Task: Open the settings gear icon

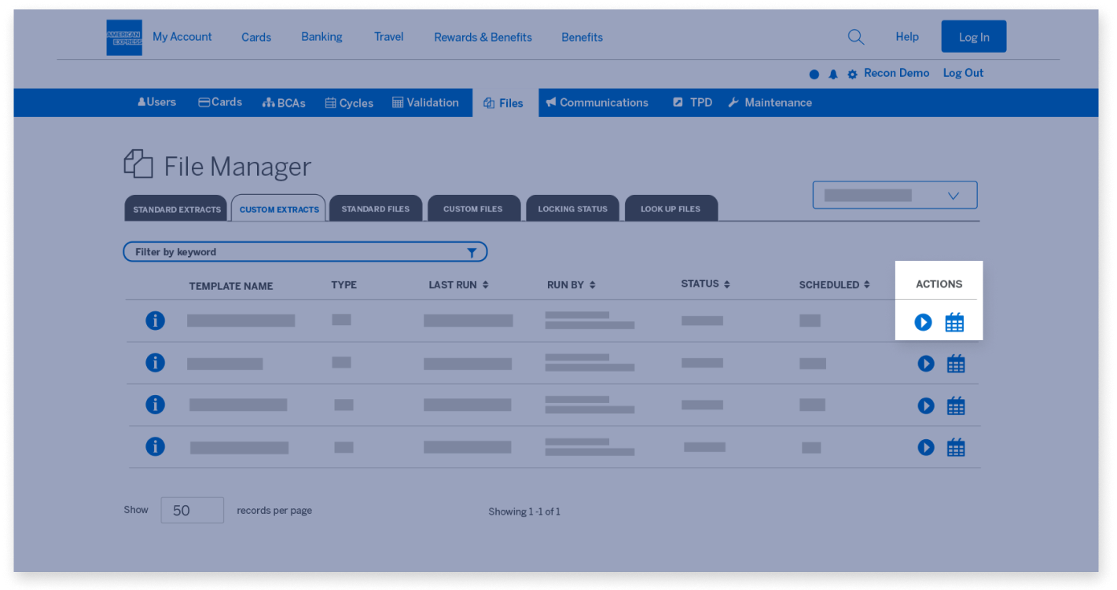Action: (852, 73)
